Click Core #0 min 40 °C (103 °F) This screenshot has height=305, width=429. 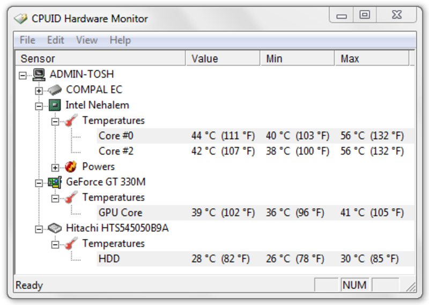pos(298,136)
